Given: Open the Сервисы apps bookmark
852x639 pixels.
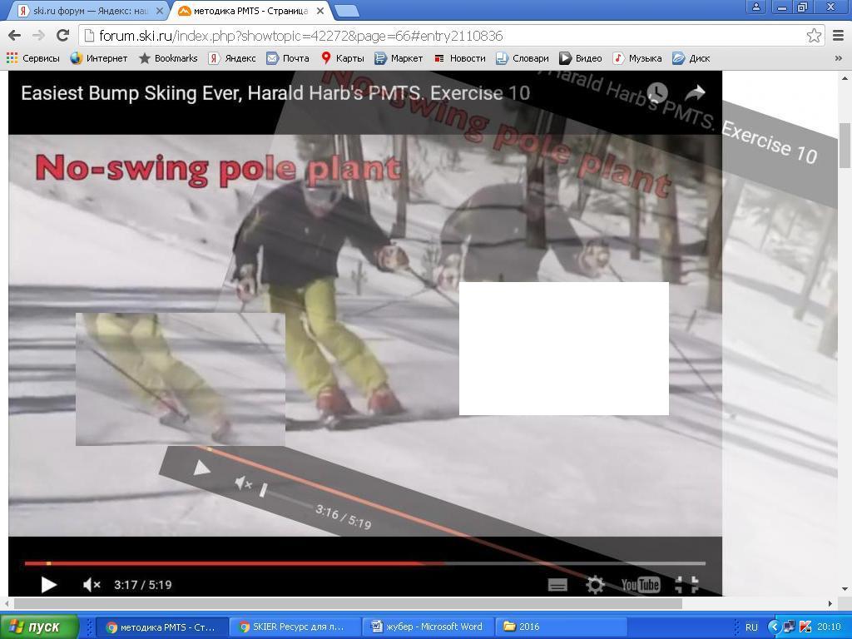Looking at the screenshot, I should tap(32, 58).
